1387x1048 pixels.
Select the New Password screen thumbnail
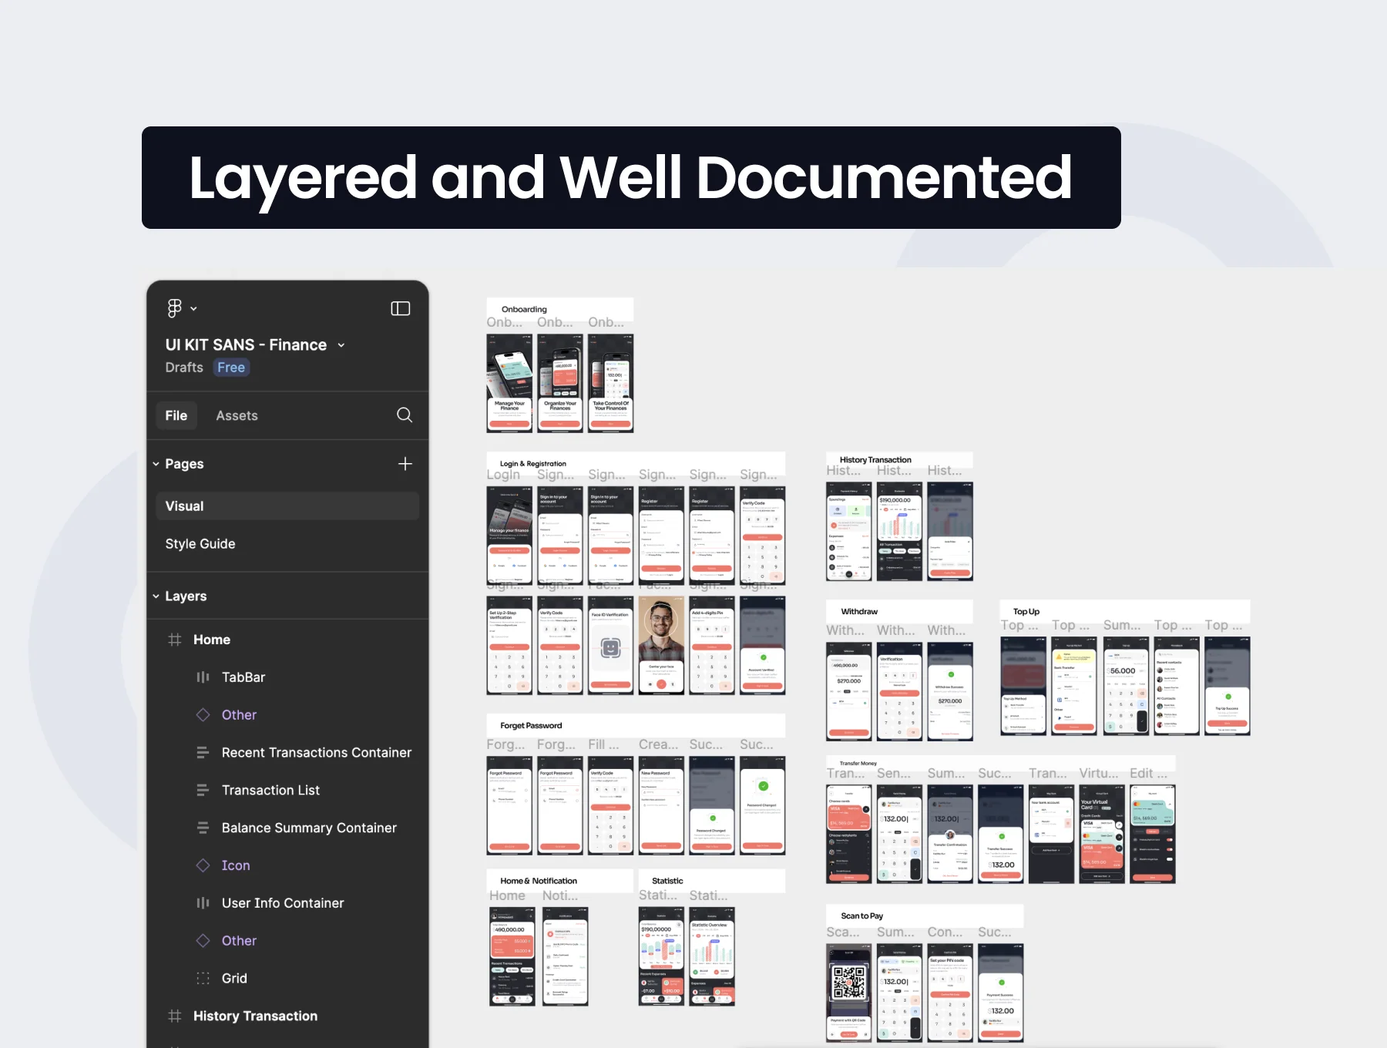(x=661, y=805)
